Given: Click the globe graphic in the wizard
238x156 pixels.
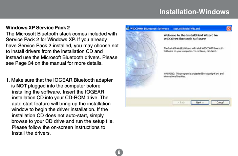Looking at the screenshot, I should coord(141,60).
